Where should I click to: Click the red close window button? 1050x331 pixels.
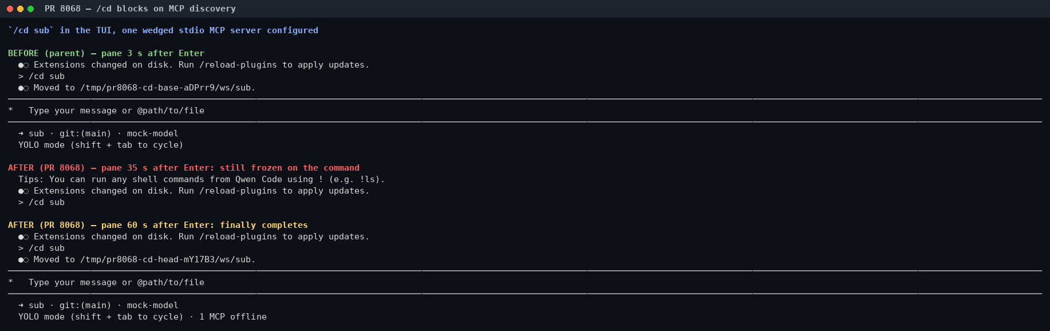pyautogui.click(x=10, y=9)
